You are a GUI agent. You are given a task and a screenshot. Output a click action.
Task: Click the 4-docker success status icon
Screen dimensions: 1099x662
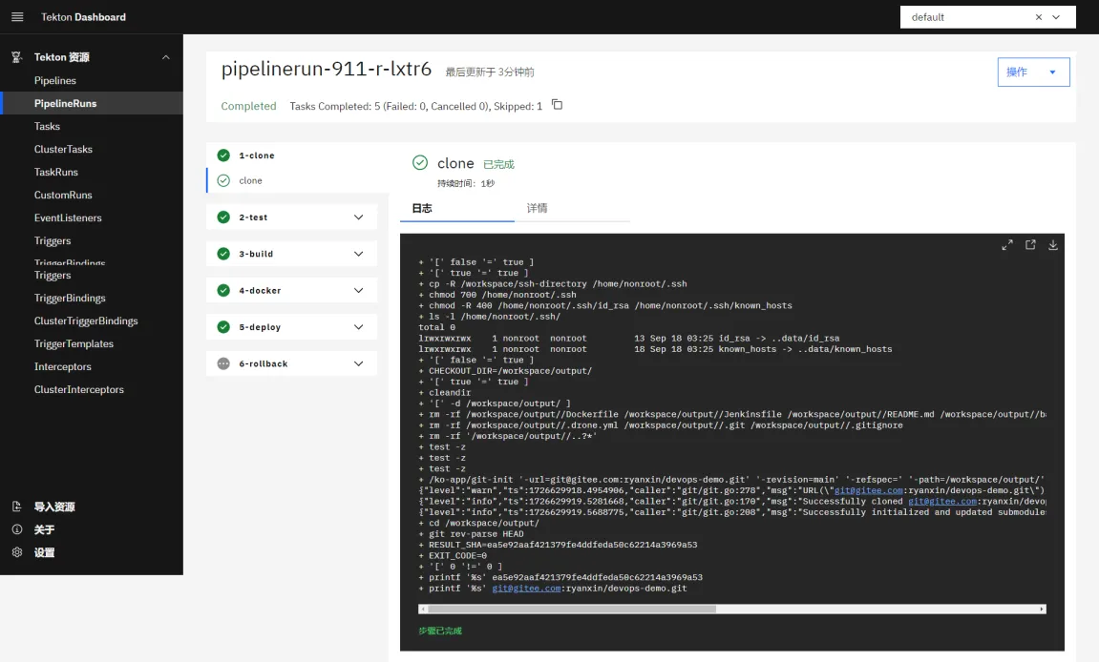tap(223, 290)
